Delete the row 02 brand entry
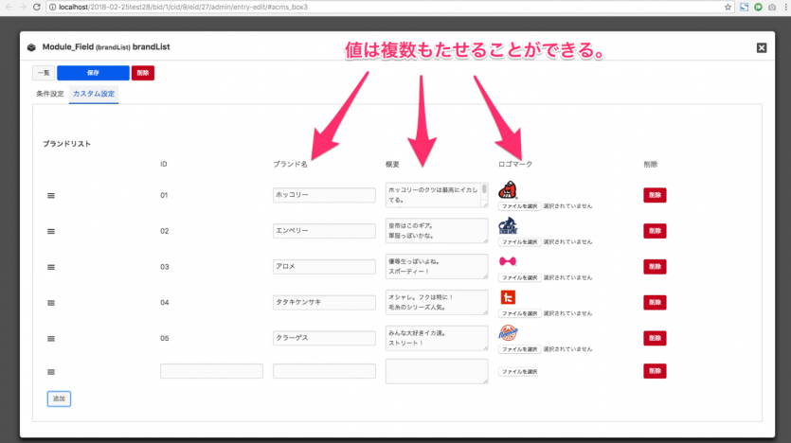 point(654,230)
